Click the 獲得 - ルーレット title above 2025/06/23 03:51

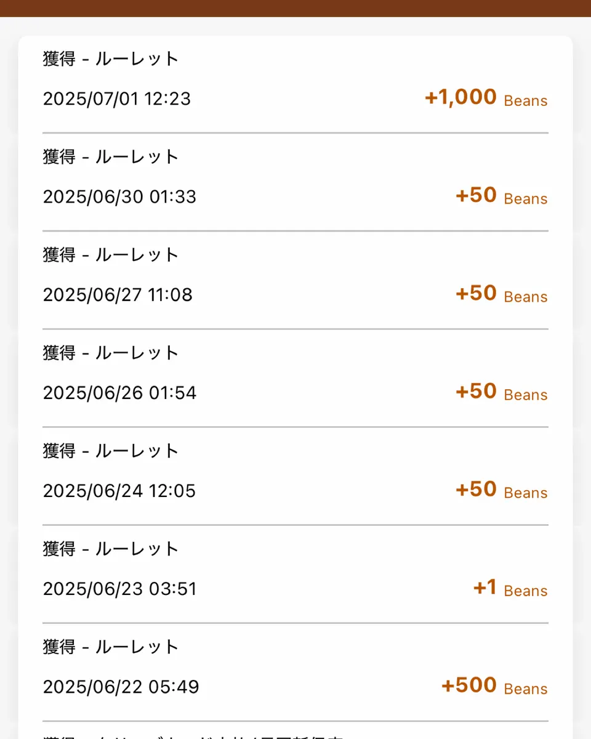(x=111, y=549)
